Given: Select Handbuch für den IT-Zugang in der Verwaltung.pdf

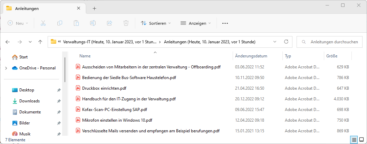Looking at the screenshot, I should 129,99.
